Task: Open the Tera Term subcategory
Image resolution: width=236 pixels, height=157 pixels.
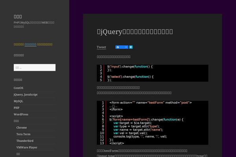Action: (x=23, y=134)
